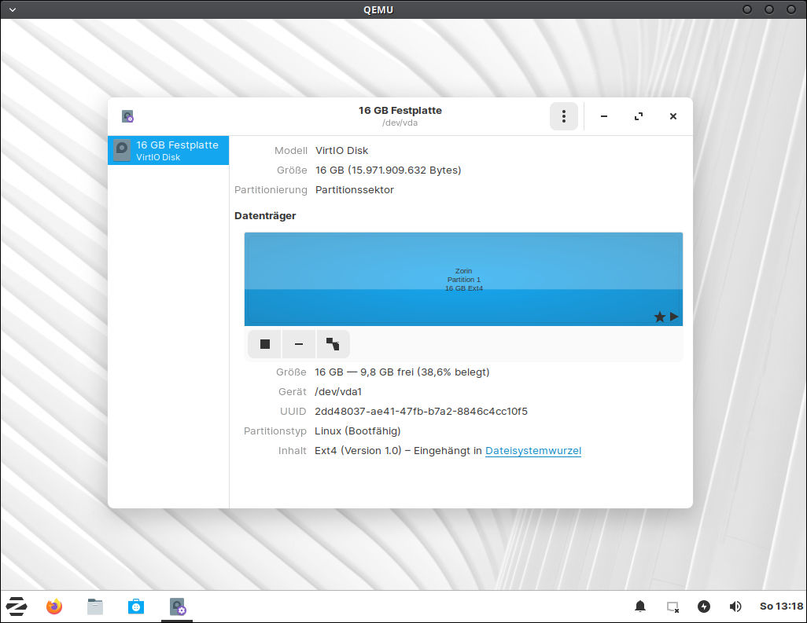Click the volume speaker icon
This screenshot has width=807, height=623.
[x=735, y=607]
